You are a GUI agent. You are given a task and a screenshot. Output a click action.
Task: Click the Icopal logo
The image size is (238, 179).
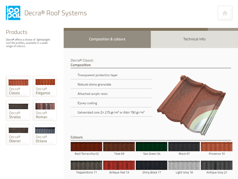13,13
